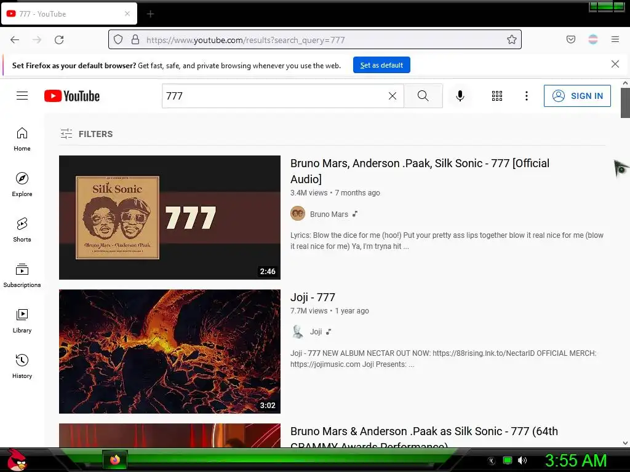
Task: Click the taskbar volume speaker icon
Action: 522,460
